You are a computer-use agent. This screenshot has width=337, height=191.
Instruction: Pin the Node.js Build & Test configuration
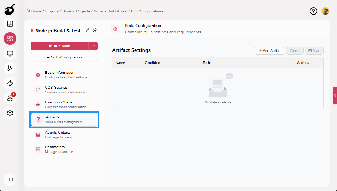click(x=95, y=30)
